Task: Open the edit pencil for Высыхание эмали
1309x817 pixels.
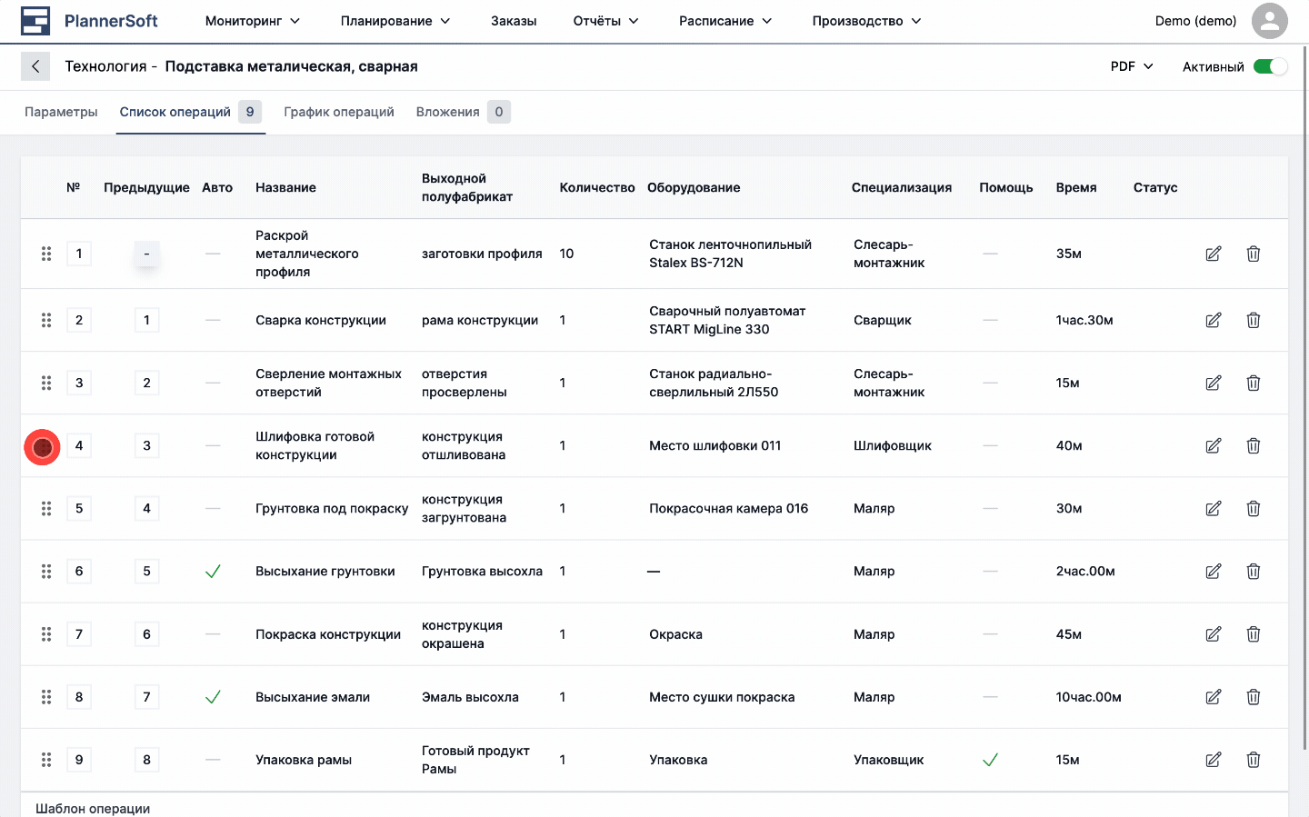Action: coord(1213,697)
